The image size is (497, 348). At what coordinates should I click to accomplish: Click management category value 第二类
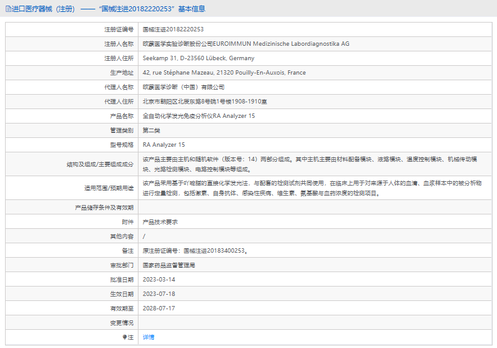click(x=152, y=130)
